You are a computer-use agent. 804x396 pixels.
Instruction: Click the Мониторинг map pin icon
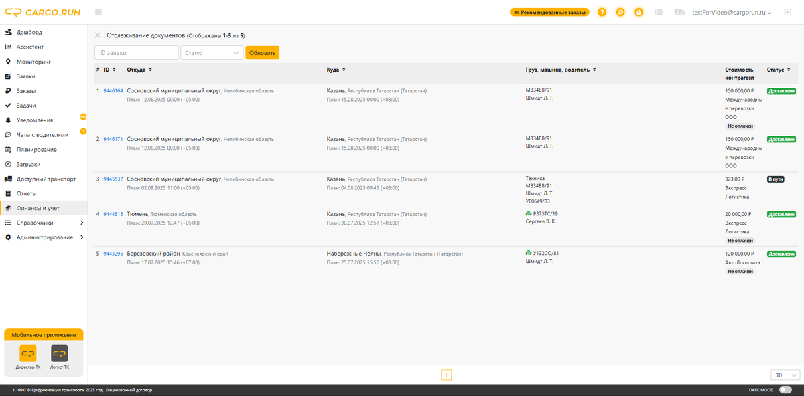[7, 62]
